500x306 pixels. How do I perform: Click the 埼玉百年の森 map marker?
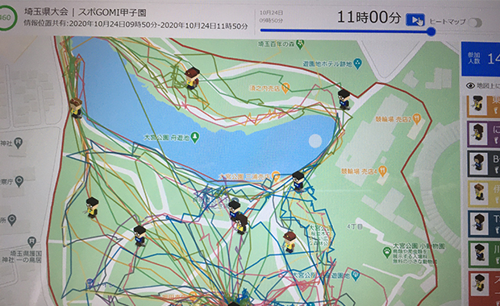point(299,44)
